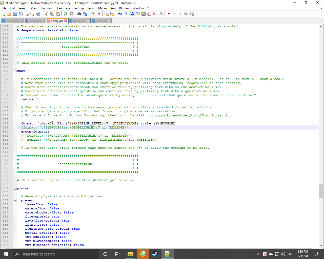Toggle Show All Characters pilcrow icon
This screenshot has height=259, width=324.
tap(126, 14)
